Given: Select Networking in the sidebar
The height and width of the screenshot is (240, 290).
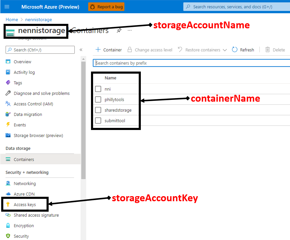Looking at the screenshot, I should click(25, 183).
